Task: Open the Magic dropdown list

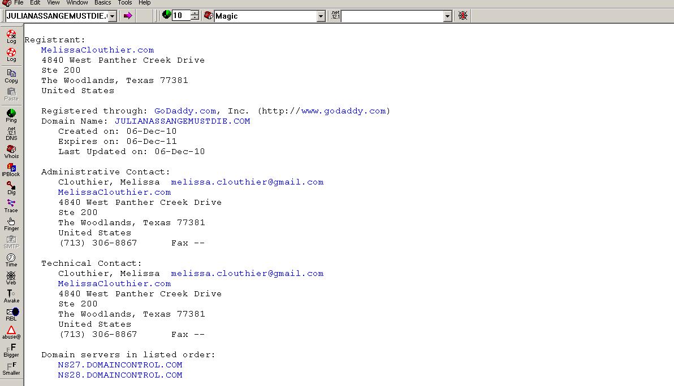Action: [321, 16]
